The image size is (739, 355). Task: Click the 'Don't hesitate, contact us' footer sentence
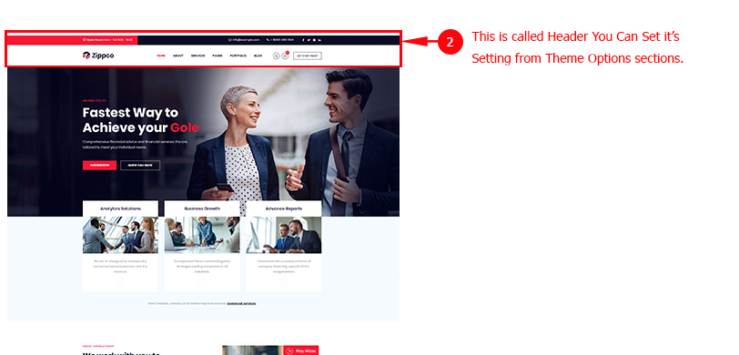pyautogui.click(x=187, y=304)
